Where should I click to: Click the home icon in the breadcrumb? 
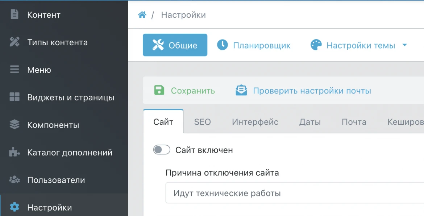(x=142, y=14)
